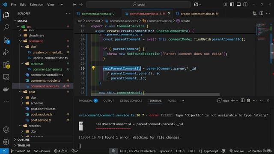
Task: Launch a new terminal with plus
Action: (233, 101)
